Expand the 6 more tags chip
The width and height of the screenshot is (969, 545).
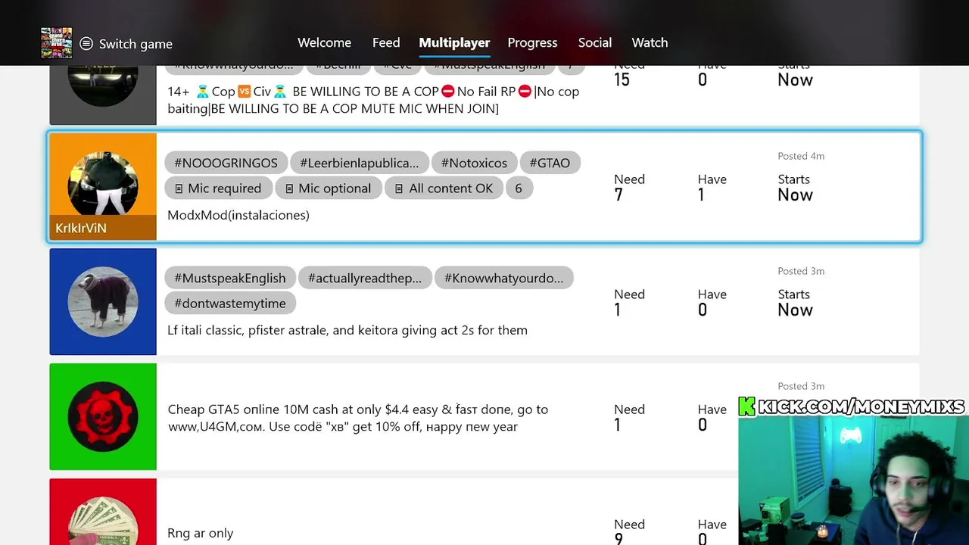[519, 188]
